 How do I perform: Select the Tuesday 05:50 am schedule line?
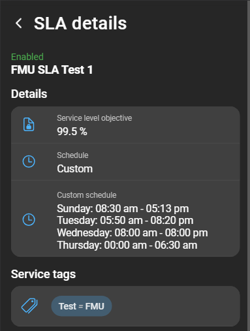125,220
